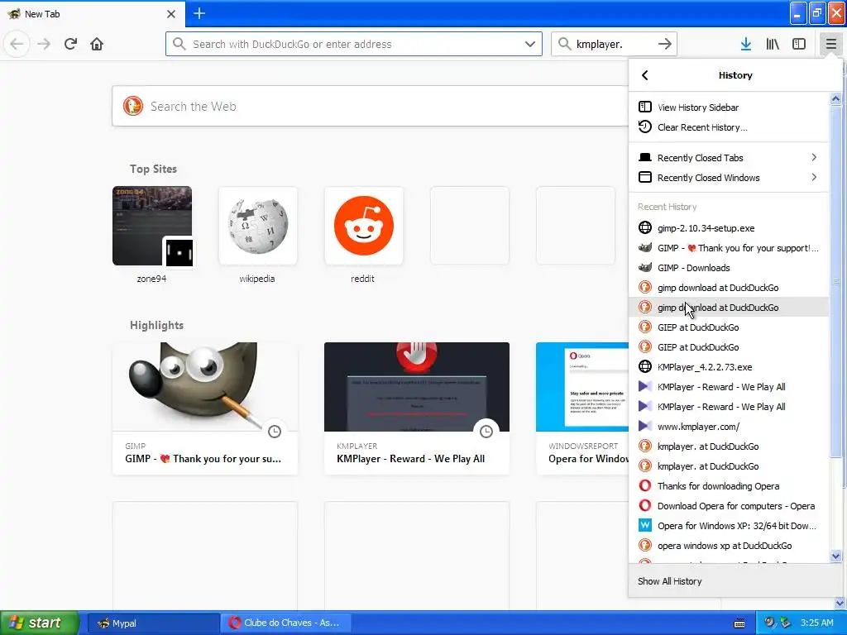Open the Windows start menu
The width and height of the screenshot is (847, 635).
(40, 623)
